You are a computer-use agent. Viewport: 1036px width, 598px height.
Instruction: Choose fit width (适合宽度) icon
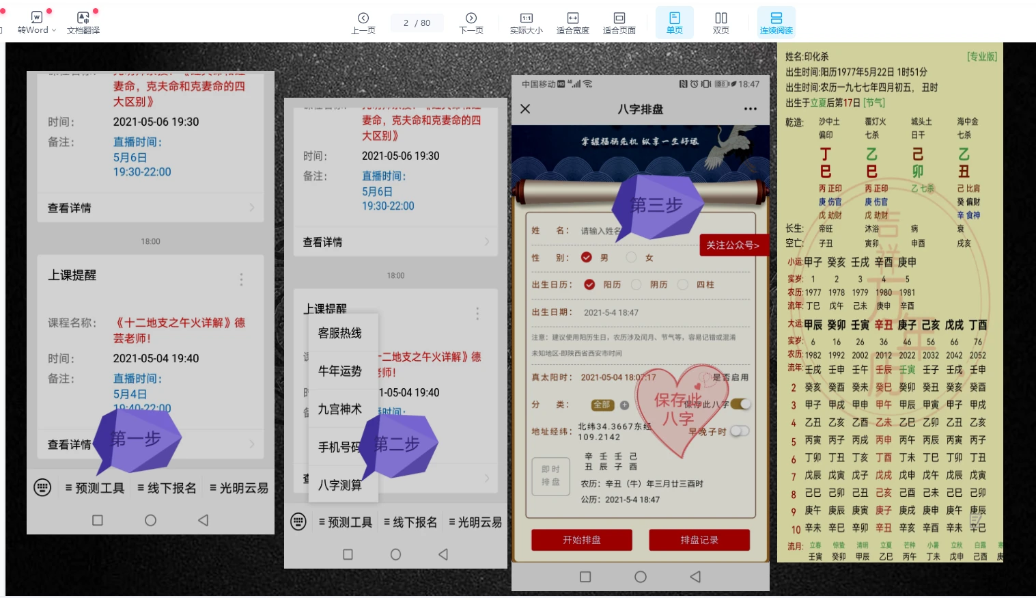(572, 18)
